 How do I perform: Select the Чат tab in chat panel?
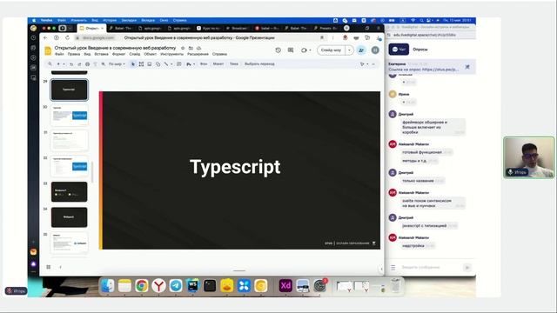coord(399,50)
